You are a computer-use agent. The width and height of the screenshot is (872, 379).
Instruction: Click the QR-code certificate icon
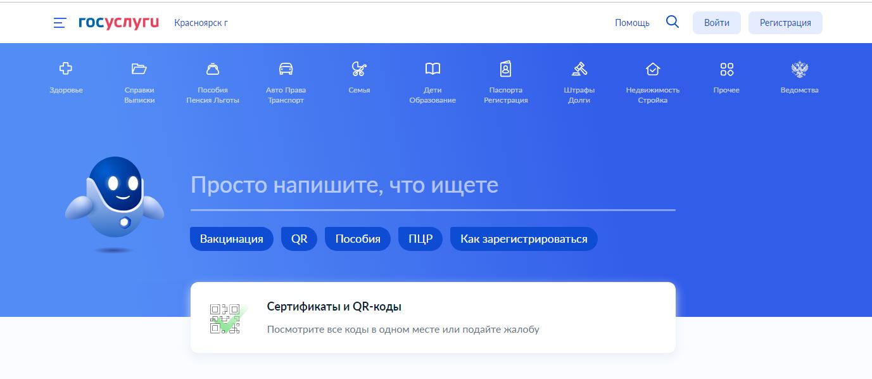point(227,318)
